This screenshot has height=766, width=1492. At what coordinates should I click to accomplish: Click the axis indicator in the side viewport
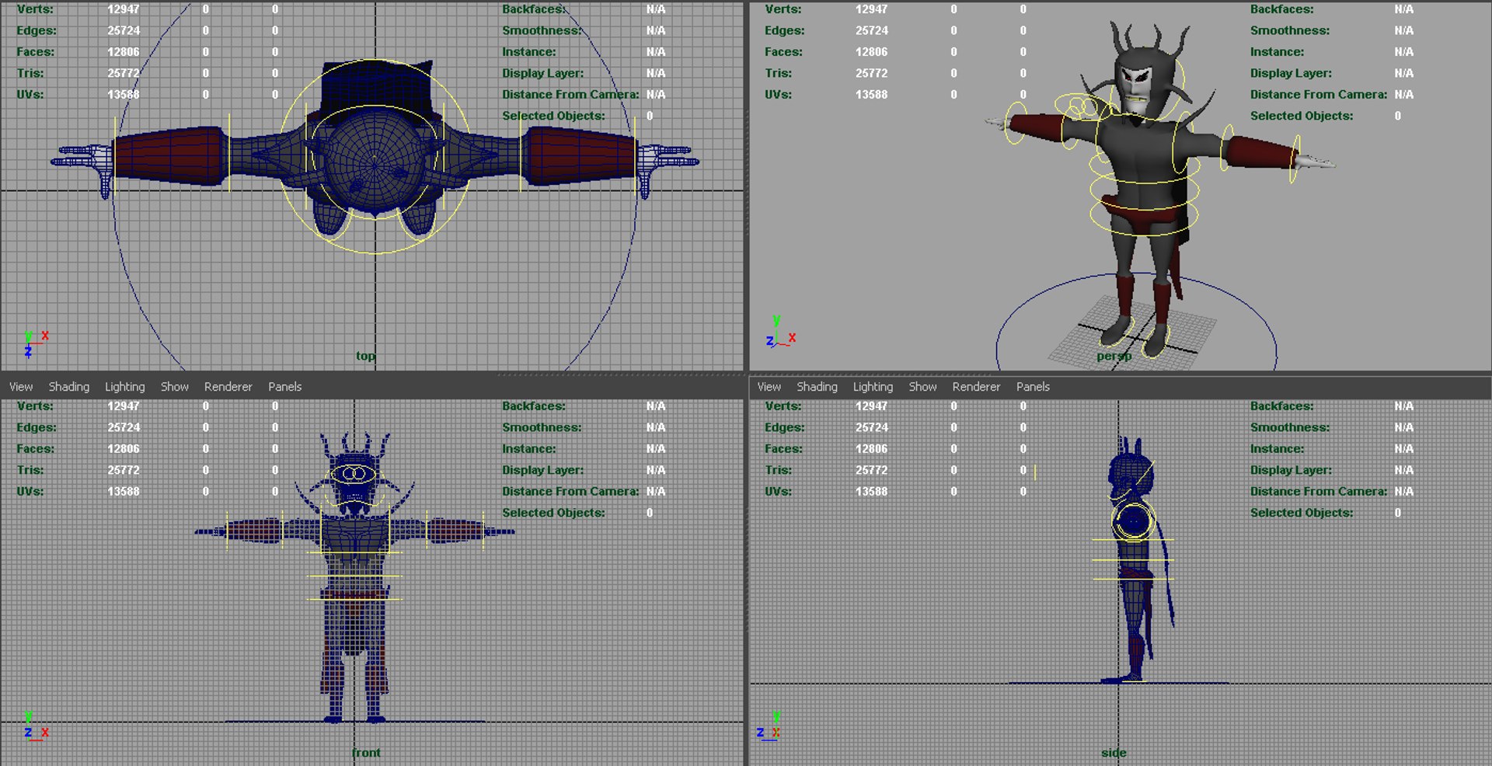coord(769,727)
